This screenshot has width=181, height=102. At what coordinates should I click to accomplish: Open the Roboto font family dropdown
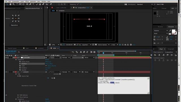point(161,31)
